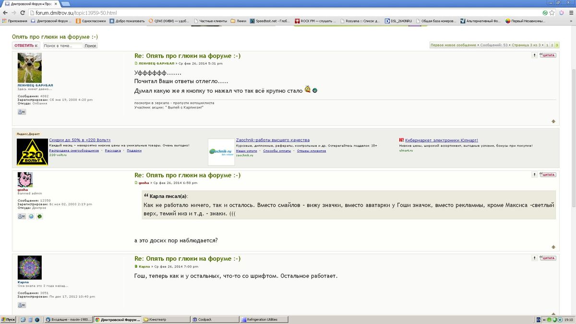Report the first post via exclamation icon
The height and width of the screenshot is (324, 576).
tap(535, 55)
